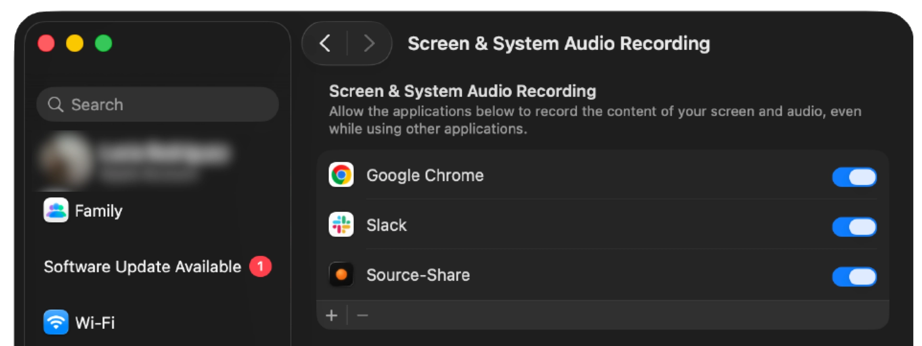Focus the Search input field
The height and width of the screenshot is (346, 922).
(158, 104)
